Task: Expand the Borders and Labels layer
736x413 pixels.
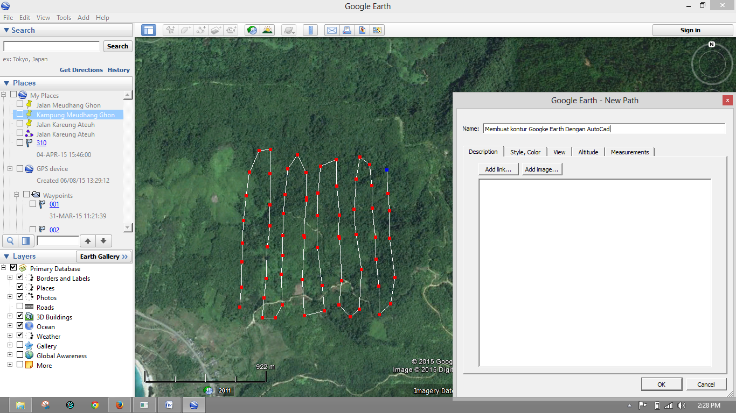Action: coord(10,277)
